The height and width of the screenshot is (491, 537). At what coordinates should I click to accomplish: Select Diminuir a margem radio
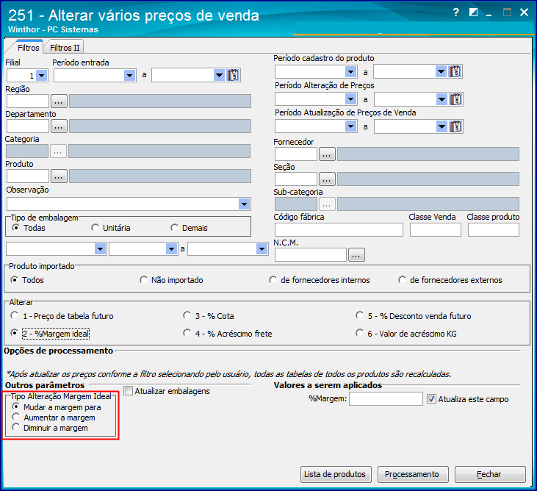click(x=15, y=427)
